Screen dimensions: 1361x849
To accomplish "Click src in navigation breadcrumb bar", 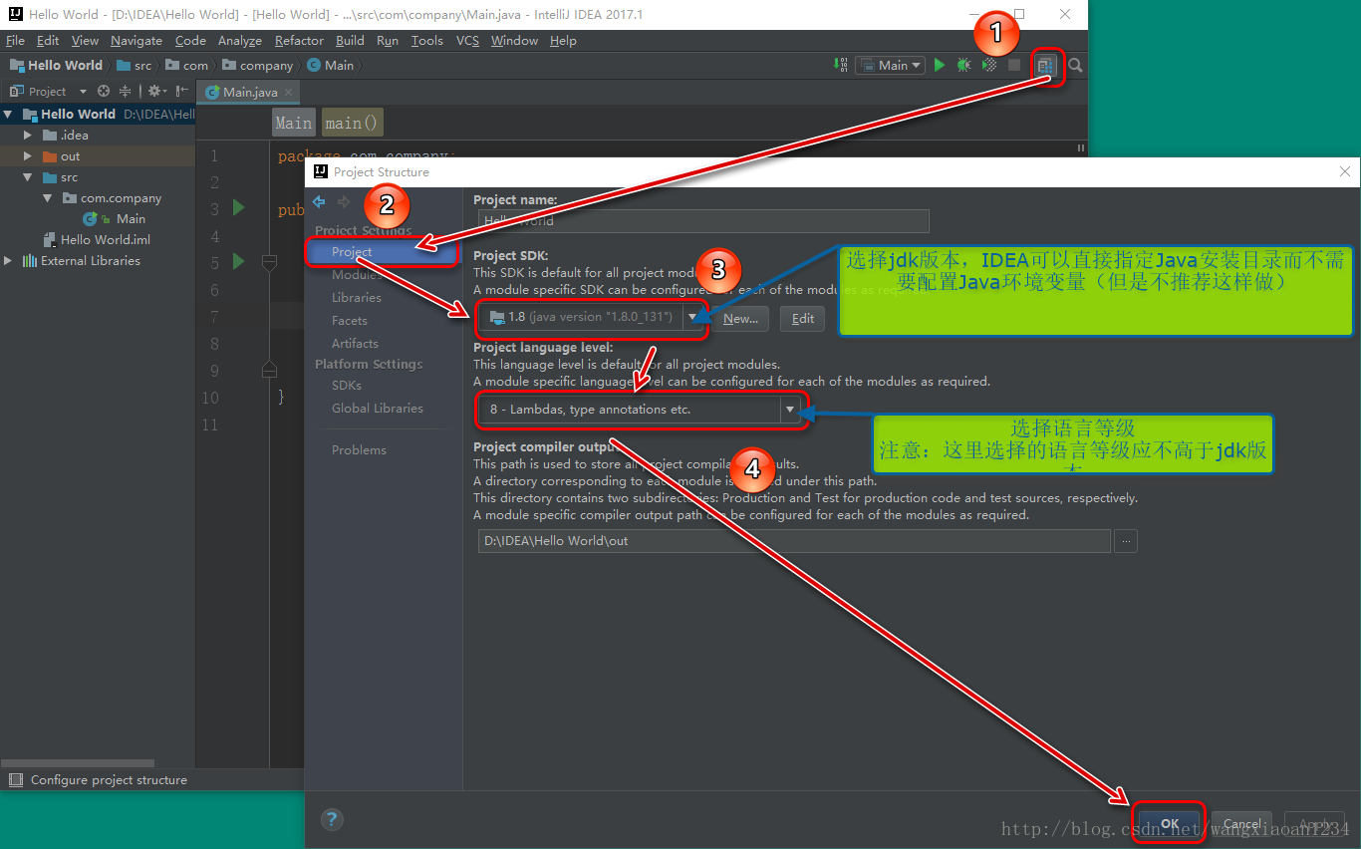I will click(x=135, y=66).
